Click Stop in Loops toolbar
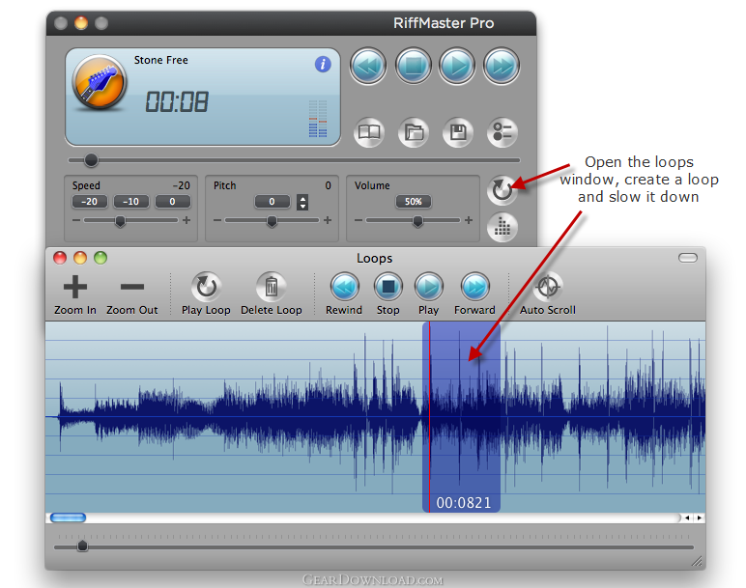The height and width of the screenshot is (588, 746). (388, 294)
